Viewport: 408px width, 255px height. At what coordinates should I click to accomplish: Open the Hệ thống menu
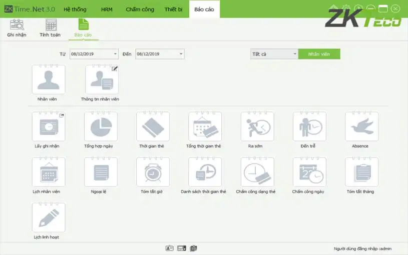[x=75, y=9]
